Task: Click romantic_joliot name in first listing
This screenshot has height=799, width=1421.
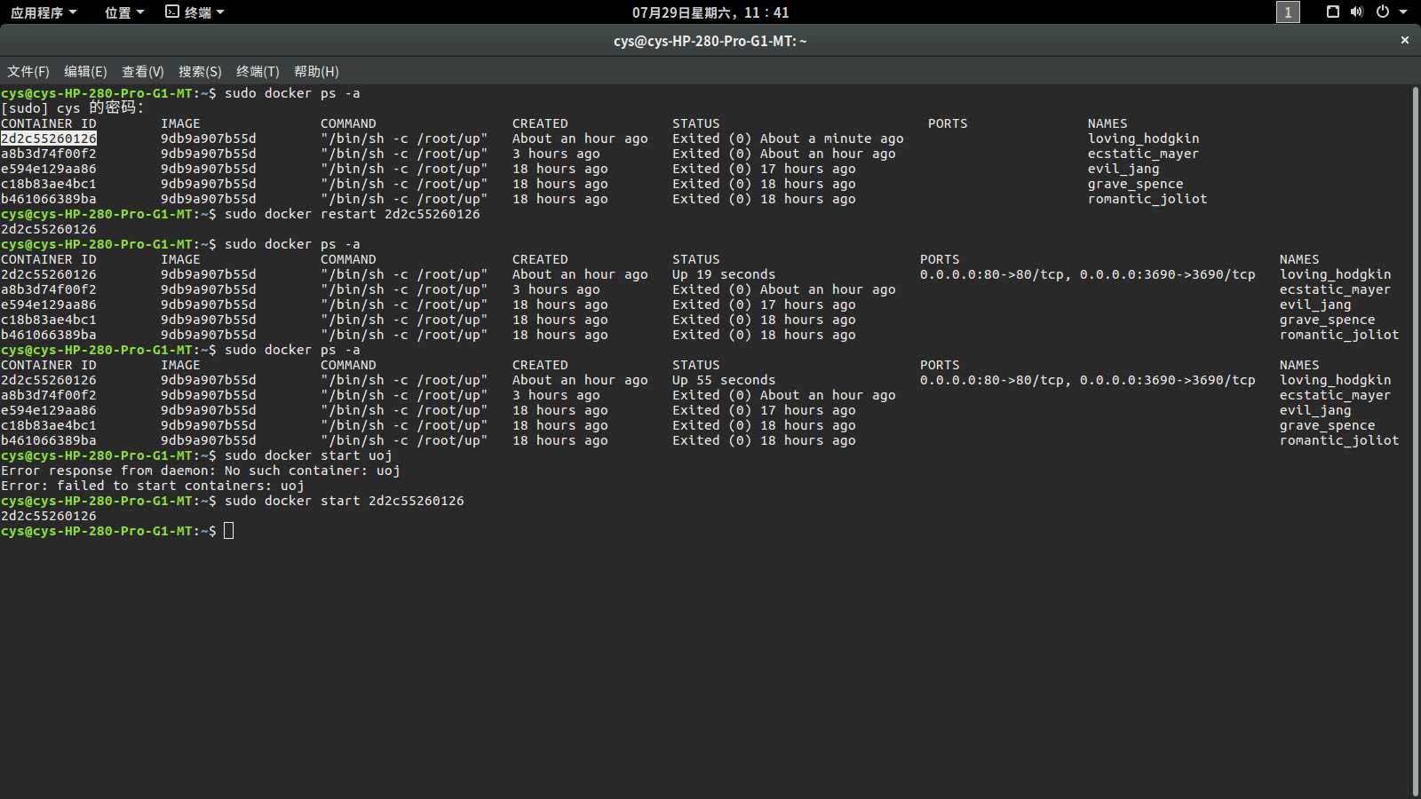Action: (x=1147, y=199)
